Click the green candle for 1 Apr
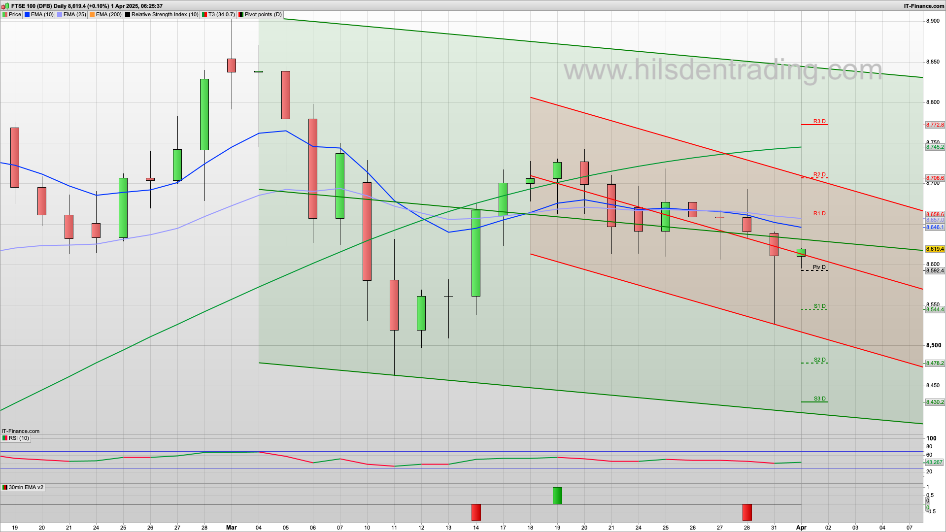 (x=801, y=253)
